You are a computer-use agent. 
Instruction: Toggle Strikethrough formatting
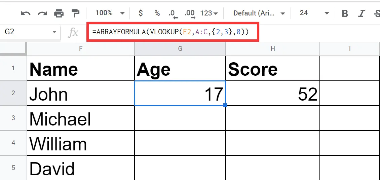click(377, 13)
